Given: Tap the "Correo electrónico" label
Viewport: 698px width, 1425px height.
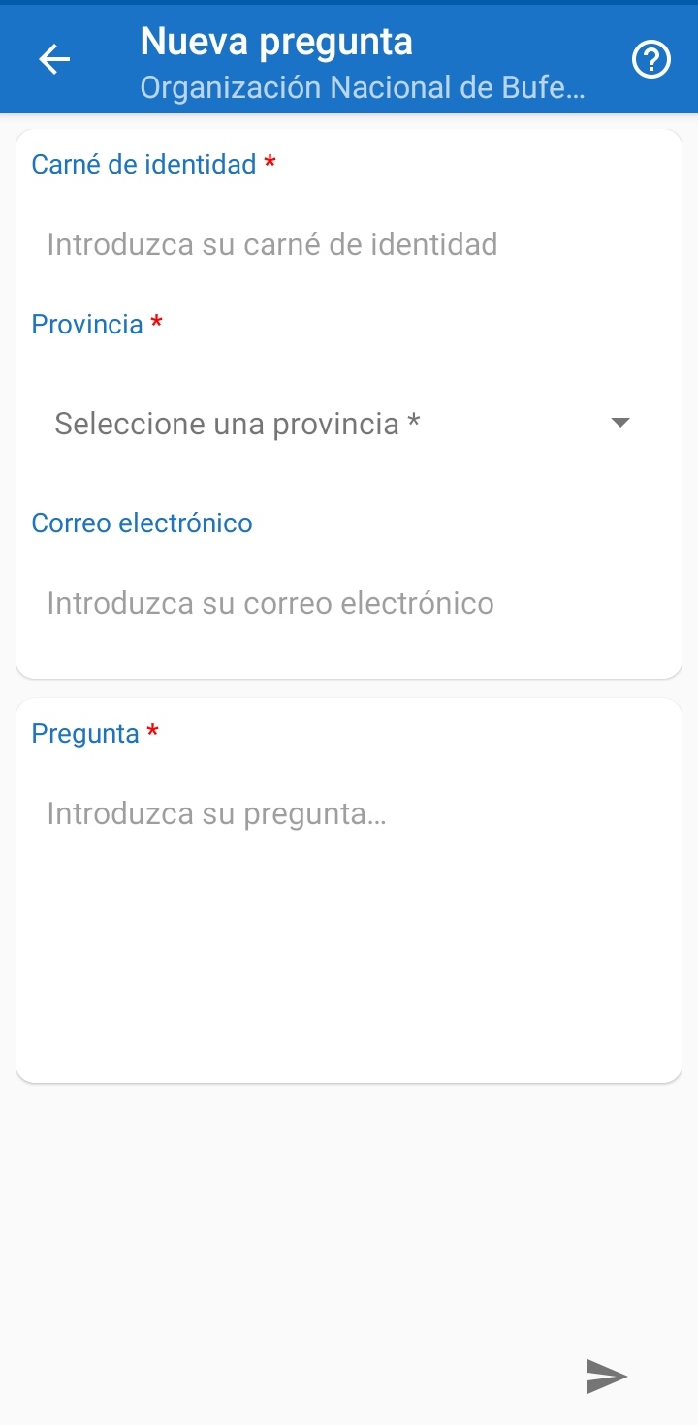Looking at the screenshot, I should click(142, 523).
